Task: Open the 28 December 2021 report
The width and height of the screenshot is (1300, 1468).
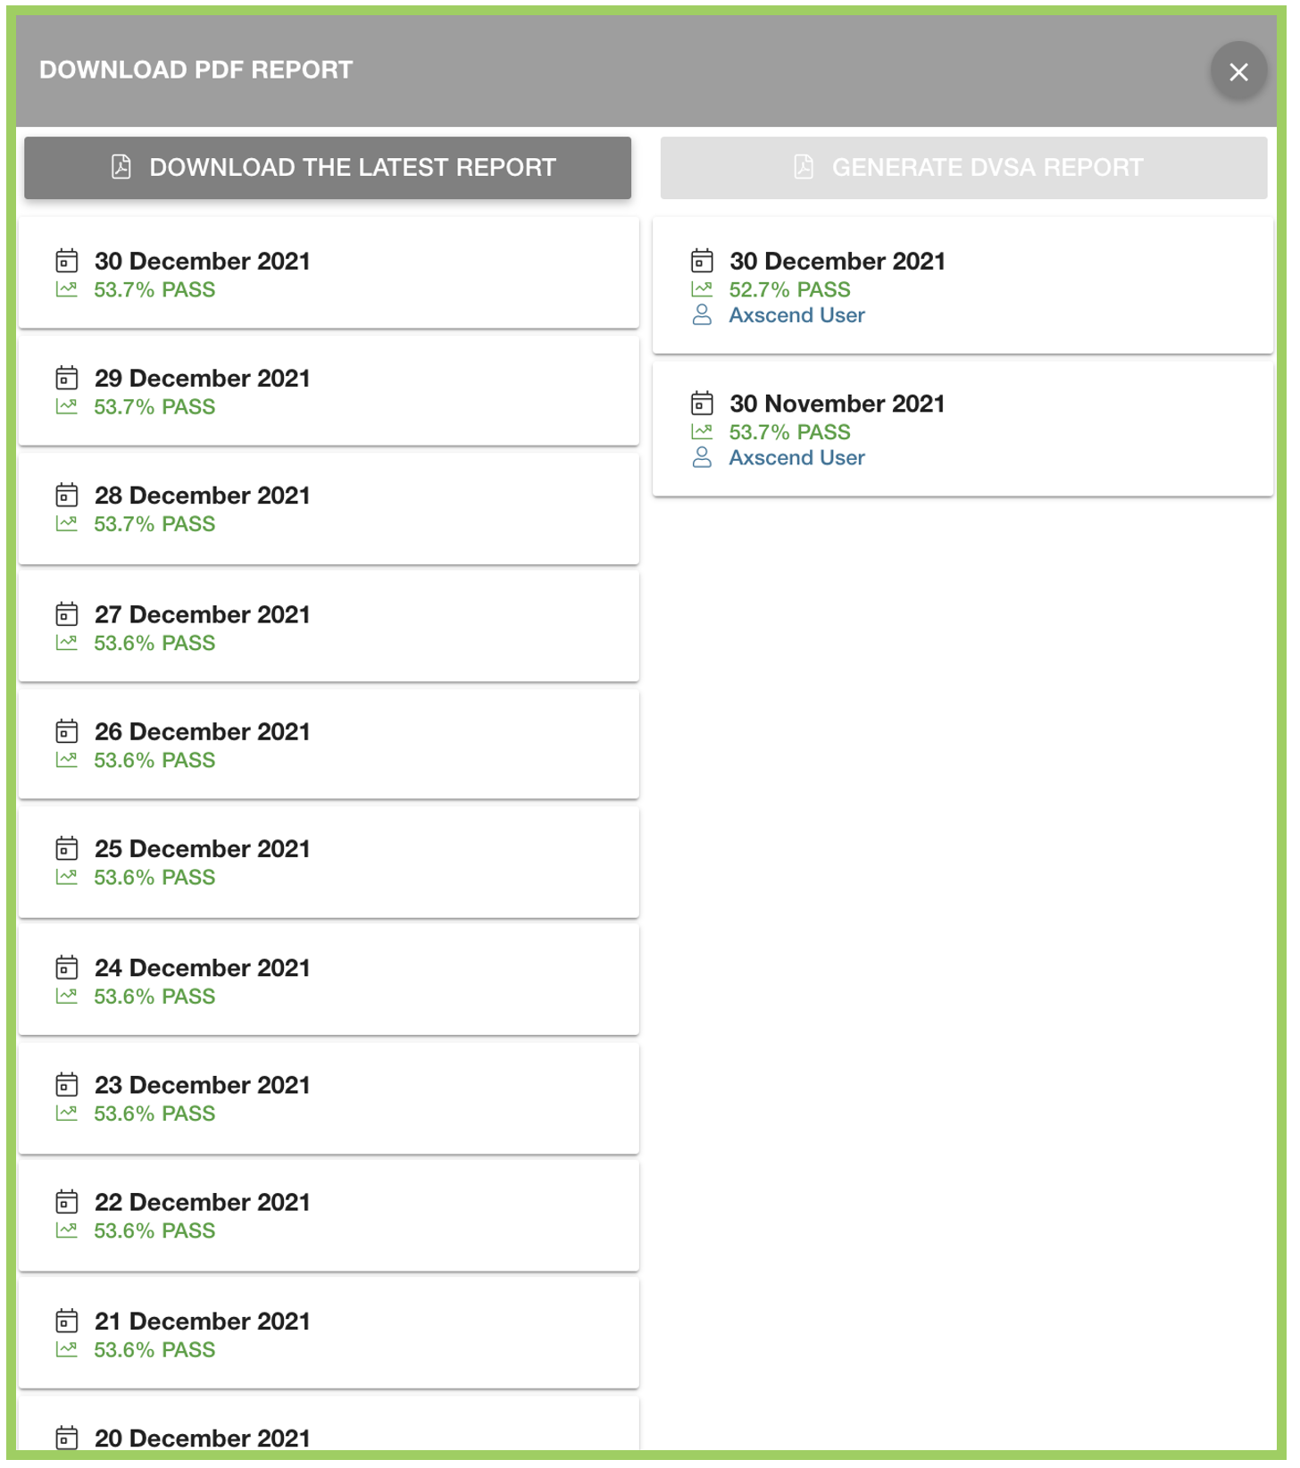Action: [x=329, y=509]
